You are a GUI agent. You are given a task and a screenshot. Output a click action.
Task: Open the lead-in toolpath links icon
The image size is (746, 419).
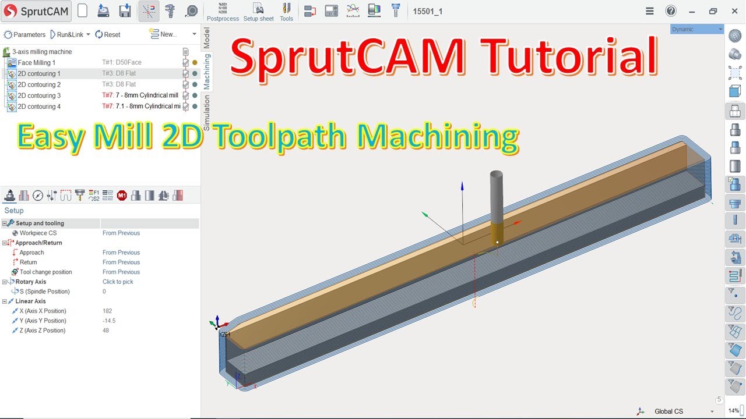click(x=66, y=195)
